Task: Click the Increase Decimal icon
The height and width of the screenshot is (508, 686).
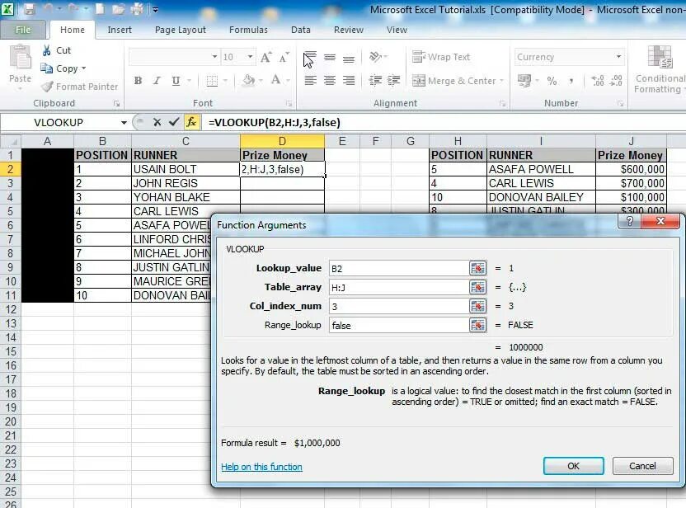Action: 597,81
